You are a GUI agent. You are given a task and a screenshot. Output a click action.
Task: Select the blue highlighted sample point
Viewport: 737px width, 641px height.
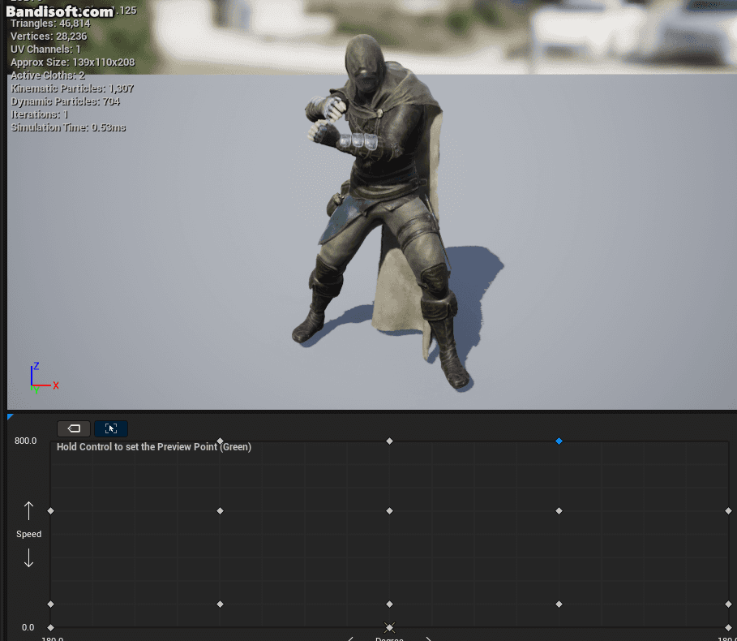coord(559,441)
